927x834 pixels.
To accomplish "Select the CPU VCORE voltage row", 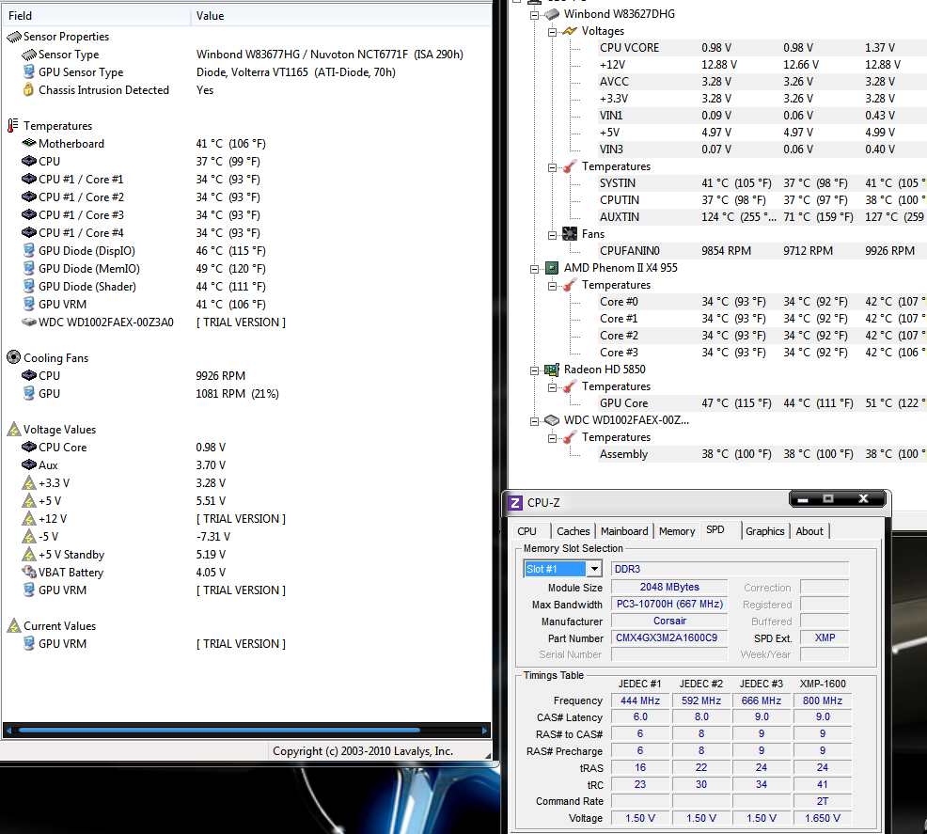I will point(762,48).
